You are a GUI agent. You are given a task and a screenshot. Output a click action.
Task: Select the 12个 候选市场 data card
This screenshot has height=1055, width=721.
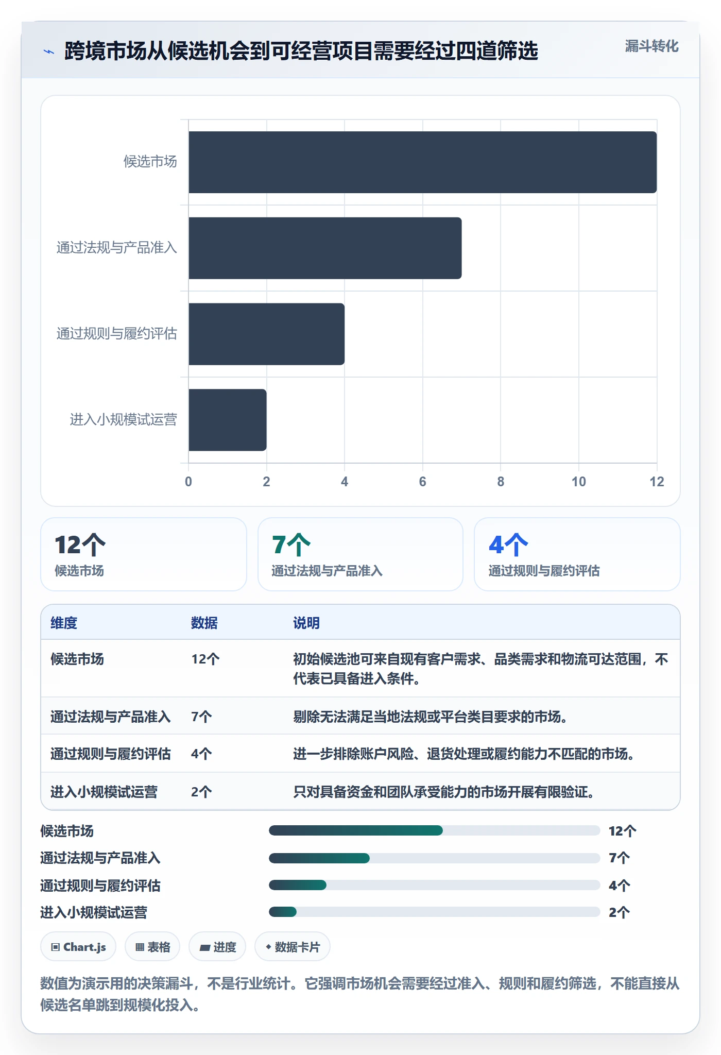(x=144, y=554)
